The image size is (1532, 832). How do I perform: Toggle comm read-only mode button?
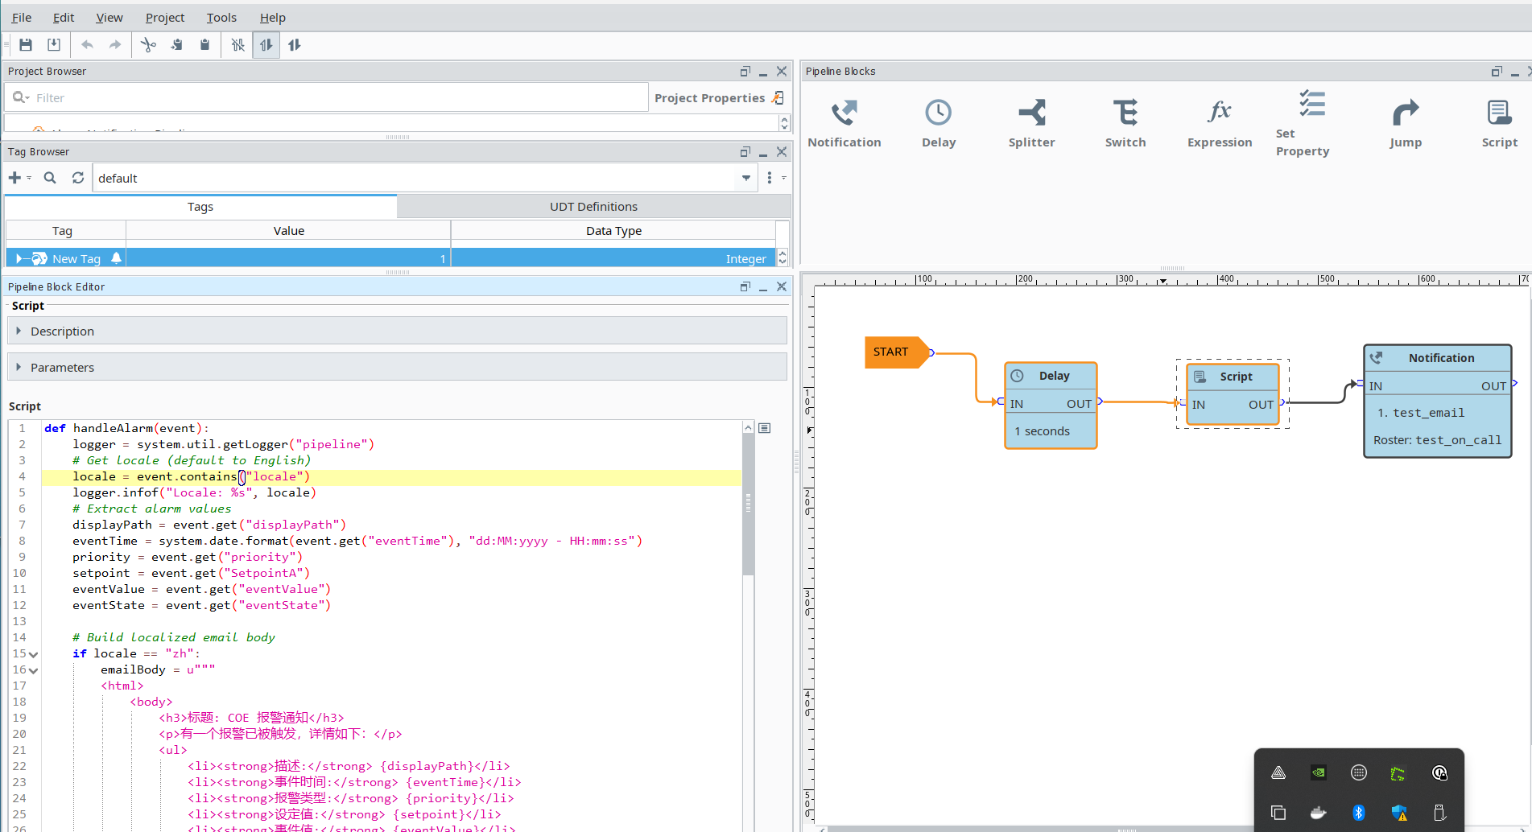coord(266,45)
